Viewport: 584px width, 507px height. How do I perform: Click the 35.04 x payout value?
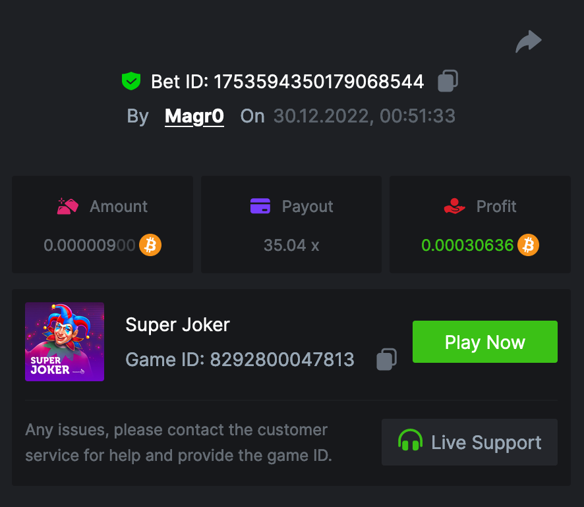(291, 246)
